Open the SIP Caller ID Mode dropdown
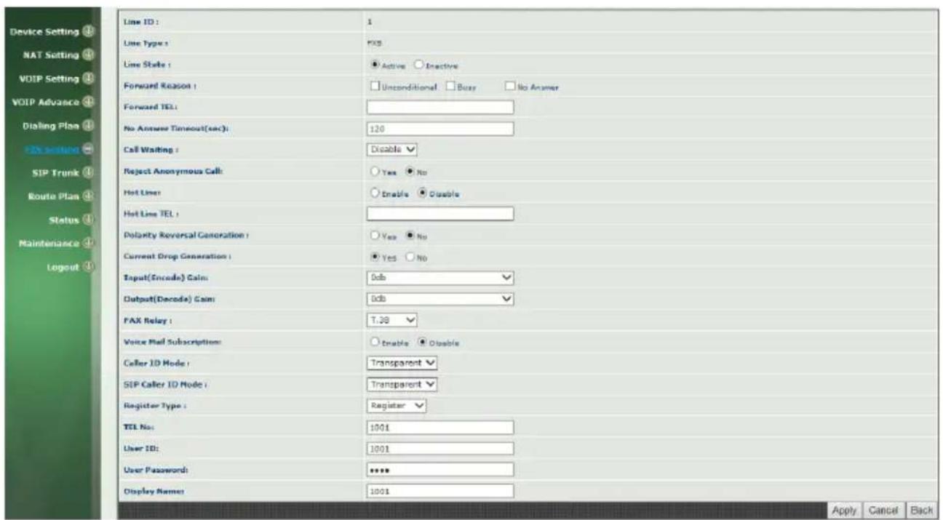The image size is (943, 520). tap(402, 384)
